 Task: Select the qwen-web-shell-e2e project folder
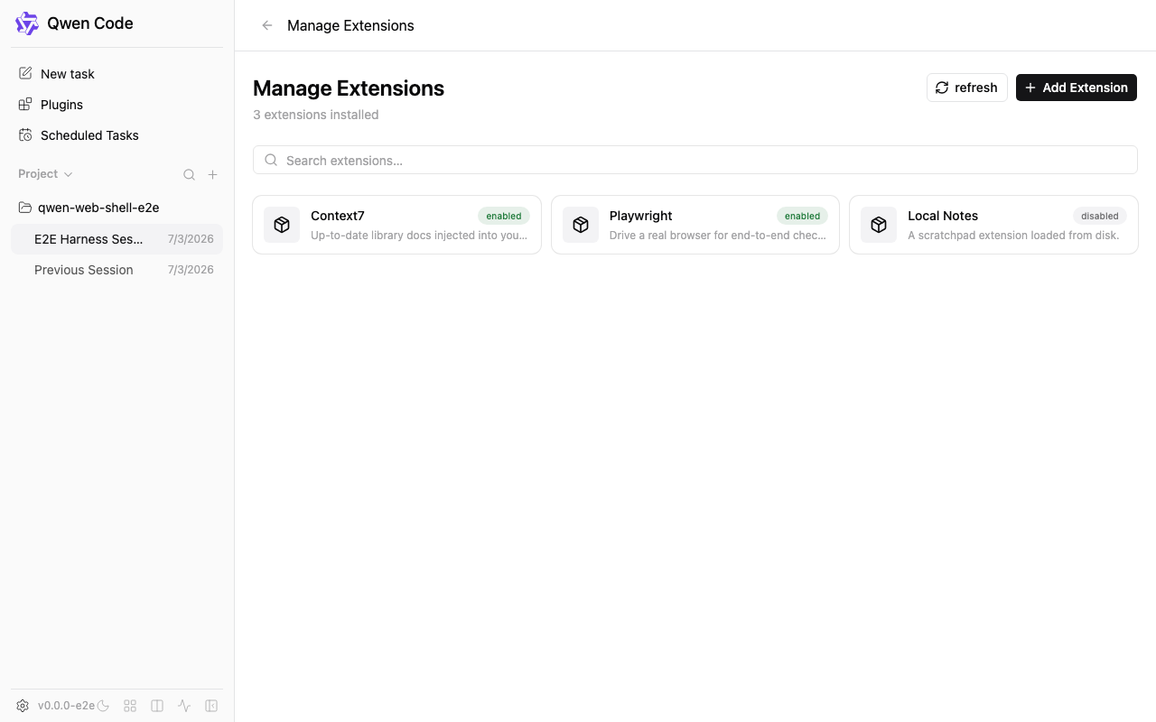click(x=117, y=208)
